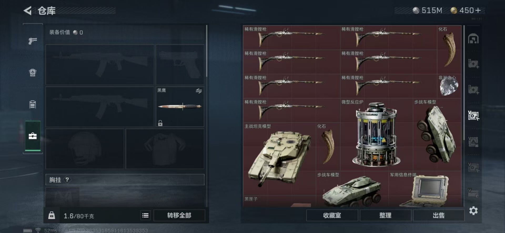
Task: Click the weight lock icon by 1.6/80千克
Action: click(x=52, y=215)
